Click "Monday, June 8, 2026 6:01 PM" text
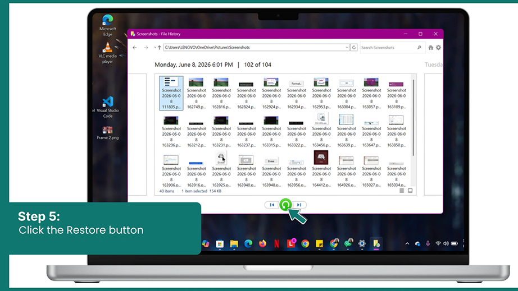The image size is (518, 291). click(x=194, y=64)
